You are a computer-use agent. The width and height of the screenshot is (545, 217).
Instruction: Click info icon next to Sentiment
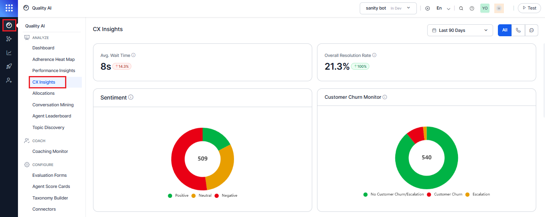pyautogui.click(x=131, y=97)
